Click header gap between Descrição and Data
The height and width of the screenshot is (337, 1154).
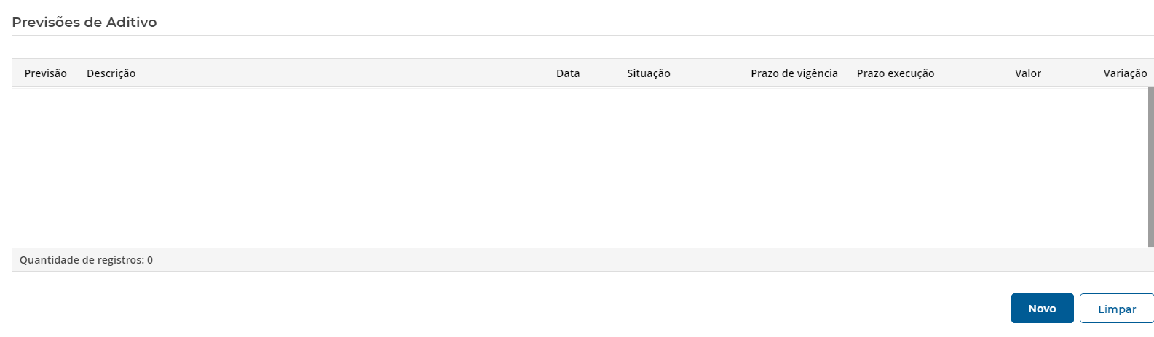pos(342,73)
